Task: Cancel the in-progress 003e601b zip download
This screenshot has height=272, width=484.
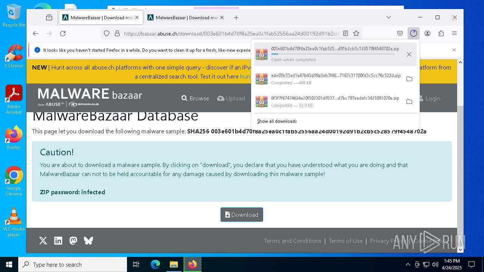Action: click(409, 54)
